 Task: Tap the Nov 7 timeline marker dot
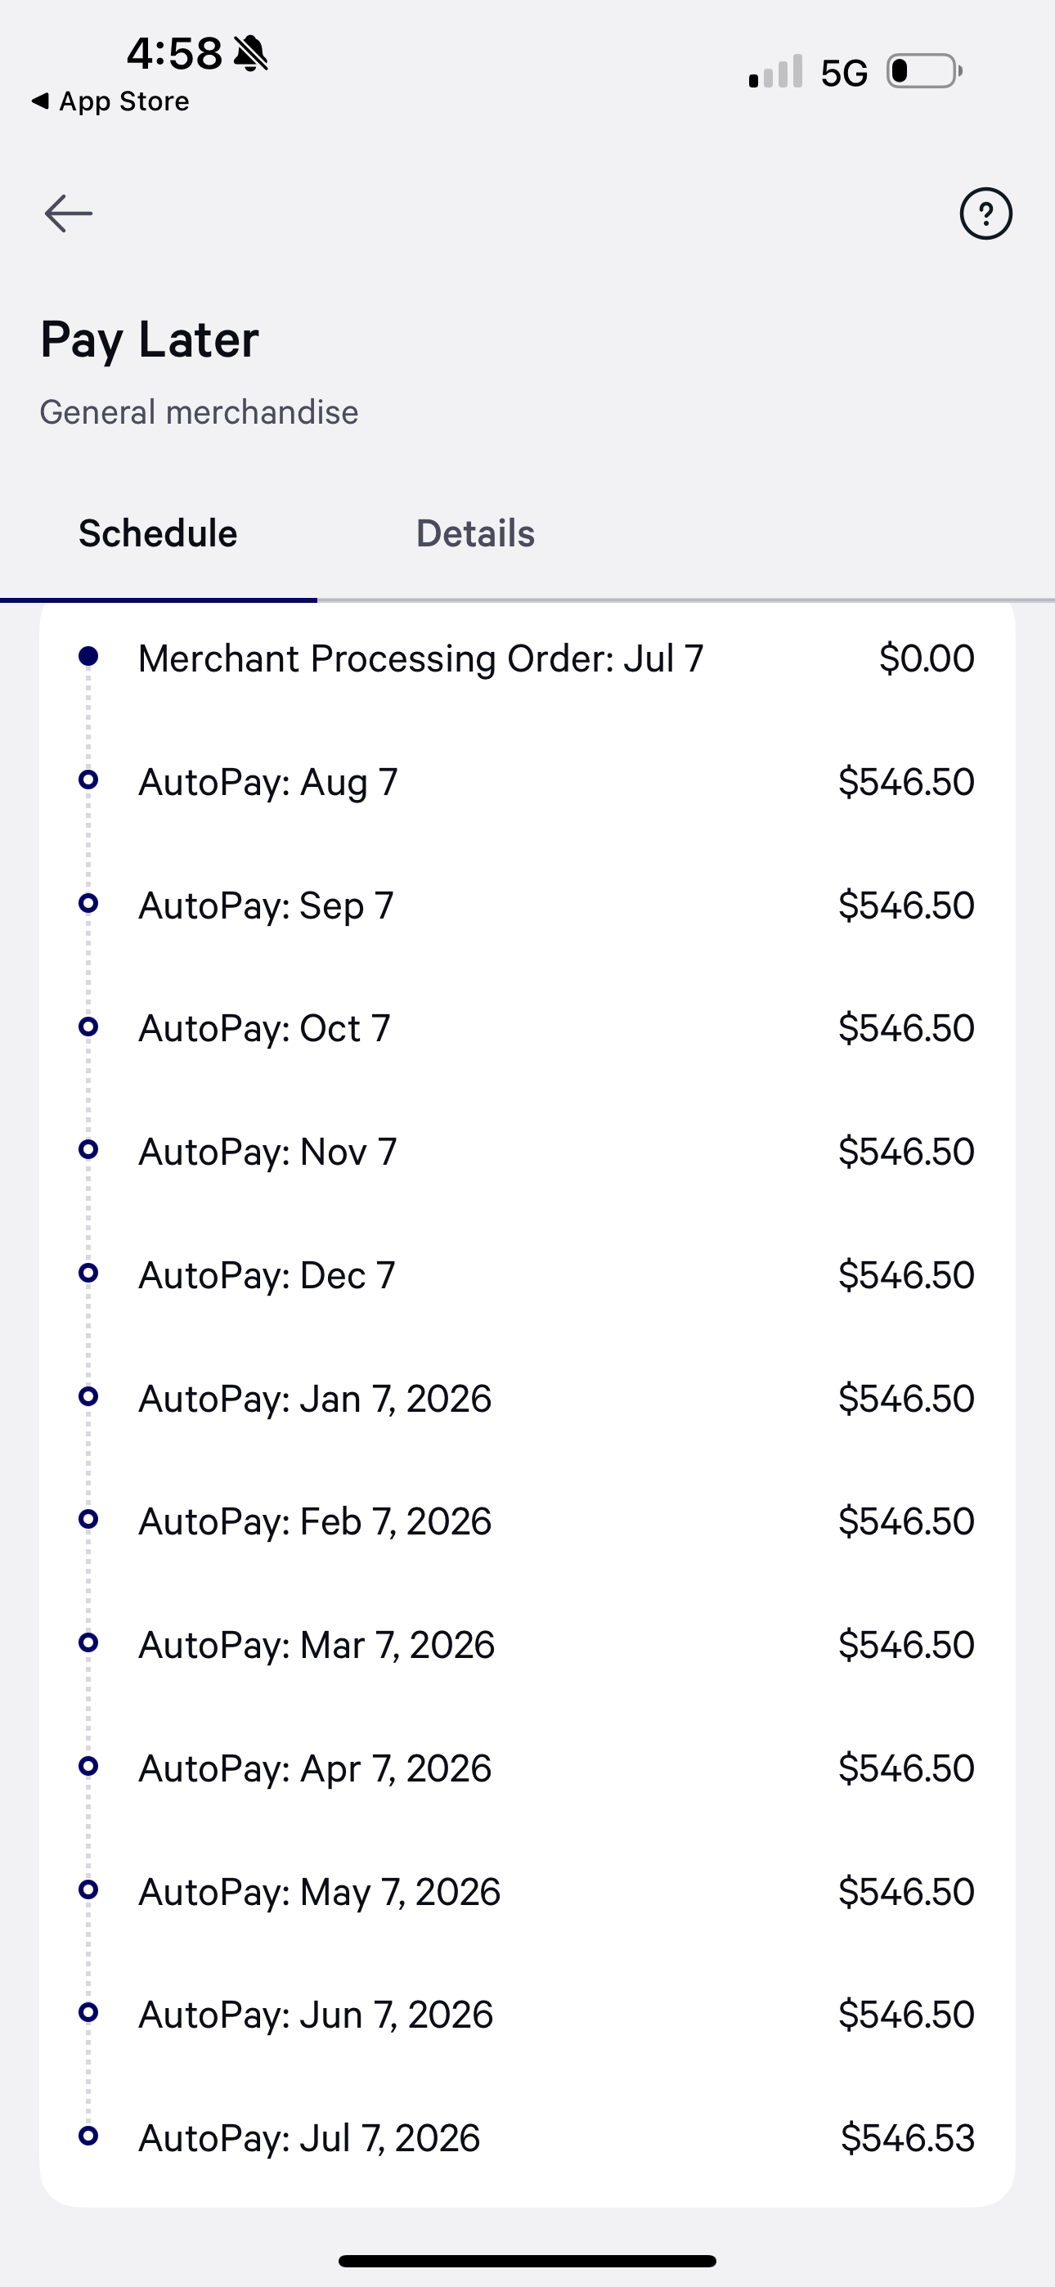[88, 1149]
